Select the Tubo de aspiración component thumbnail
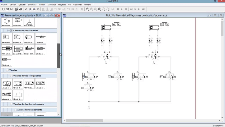 click(29, 22)
